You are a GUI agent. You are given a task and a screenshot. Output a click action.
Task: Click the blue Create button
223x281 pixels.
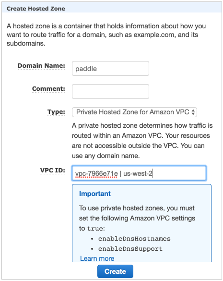click(x=115, y=271)
